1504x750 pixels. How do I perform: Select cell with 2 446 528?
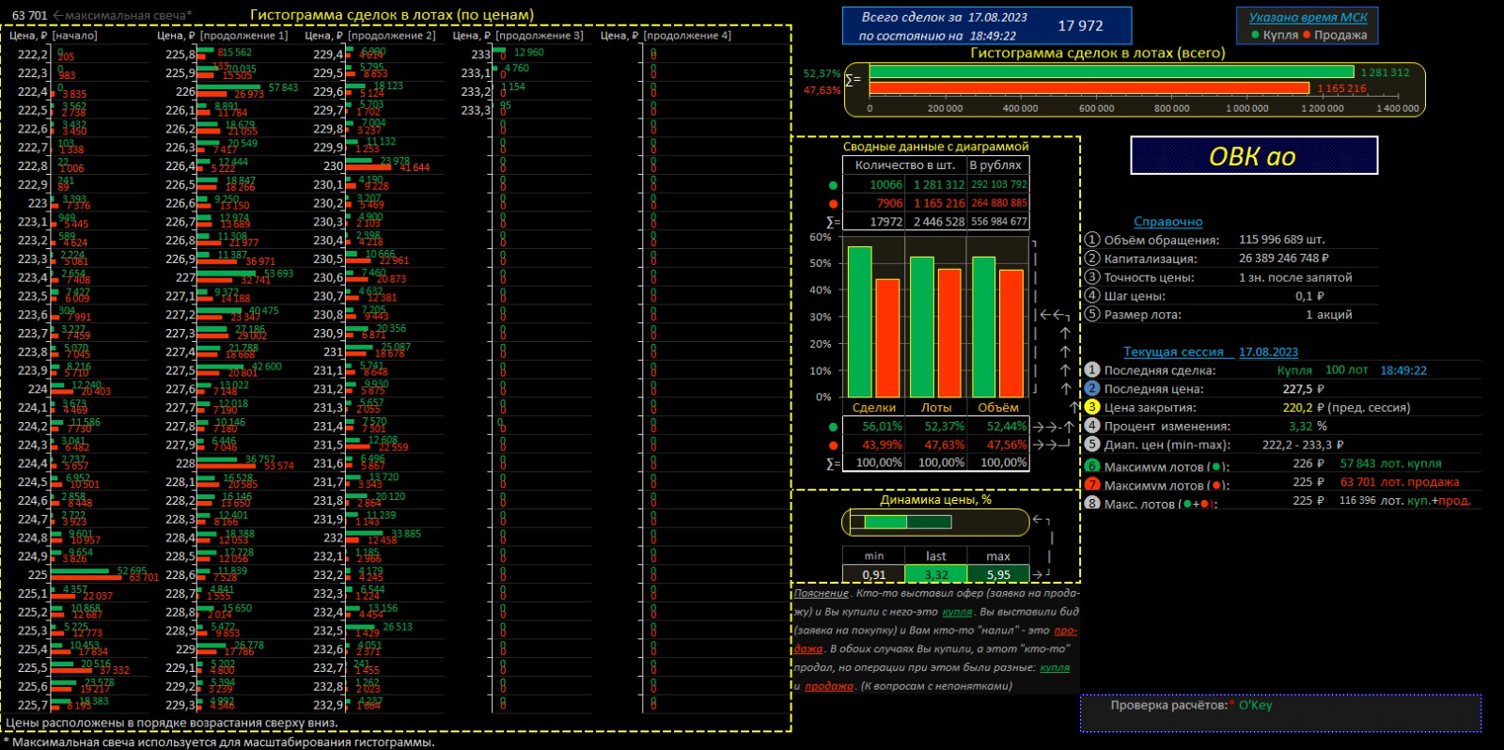click(x=936, y=222)
